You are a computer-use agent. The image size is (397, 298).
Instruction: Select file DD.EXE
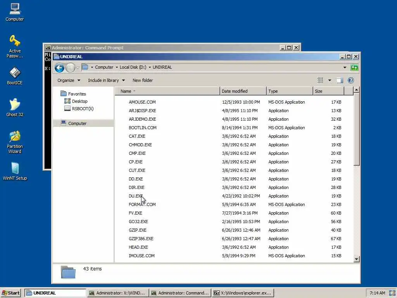136,179
